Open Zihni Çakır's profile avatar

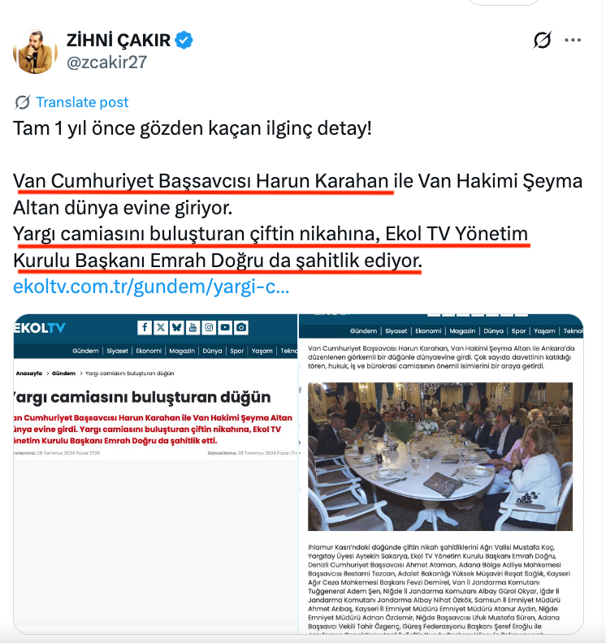click(35, 52)
